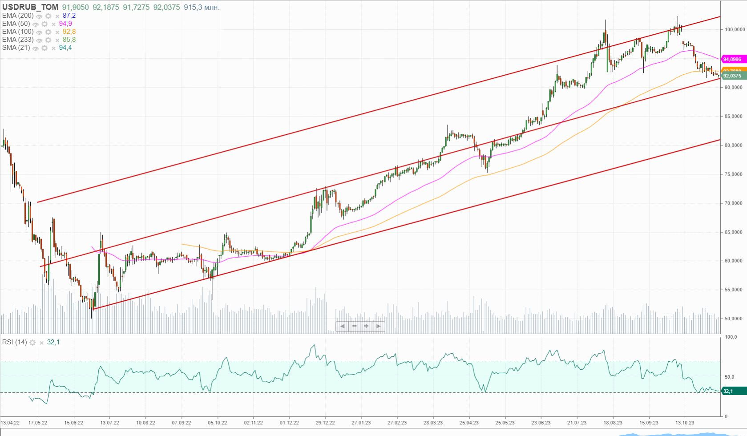Remove the EMA (200) indicator
The image size is (747, 436).
point(57,16)
